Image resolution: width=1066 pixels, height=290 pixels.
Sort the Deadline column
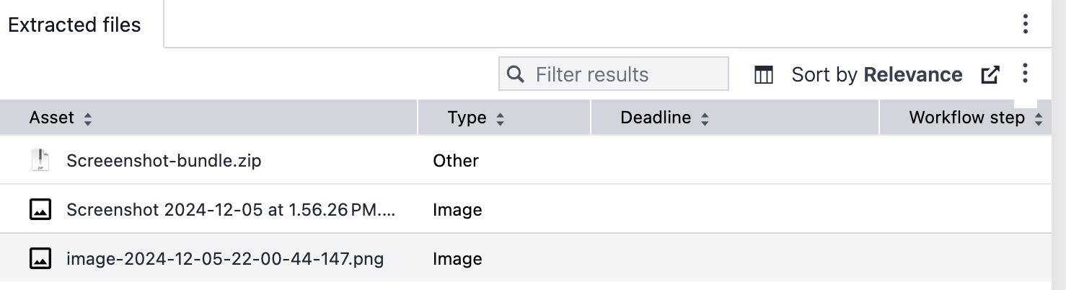tap(705, 119)
